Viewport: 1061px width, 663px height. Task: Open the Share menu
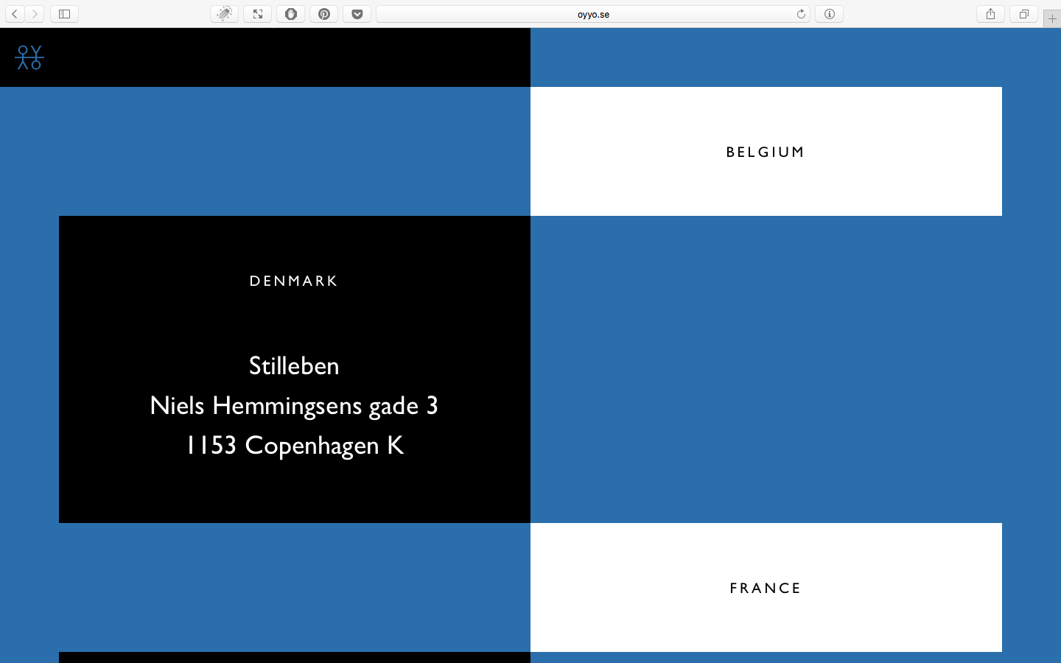coord(991,14)
